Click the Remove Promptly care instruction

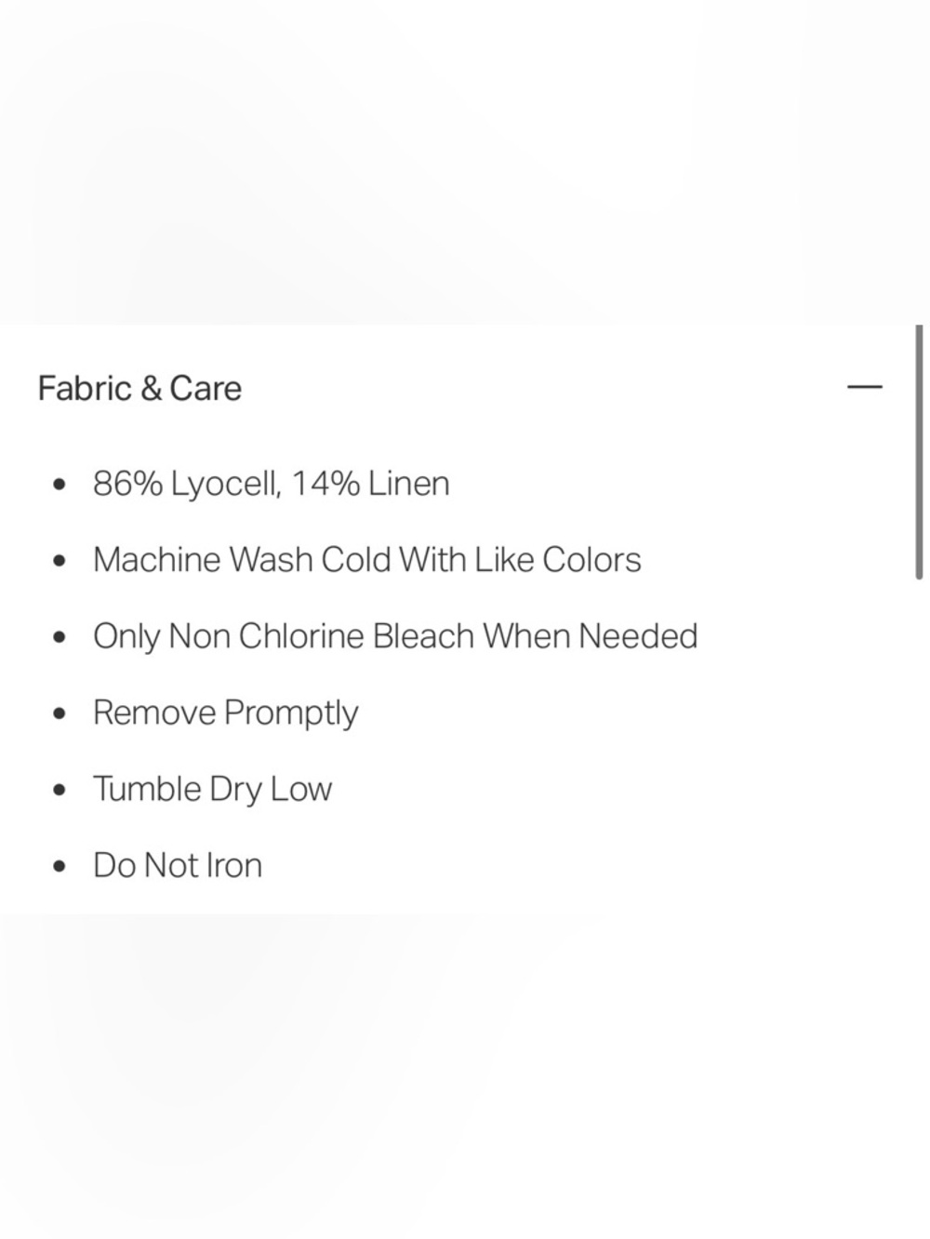pyautogui.click(x=226, y=713)
